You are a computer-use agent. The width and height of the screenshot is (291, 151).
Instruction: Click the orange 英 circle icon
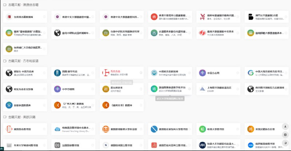251,129
